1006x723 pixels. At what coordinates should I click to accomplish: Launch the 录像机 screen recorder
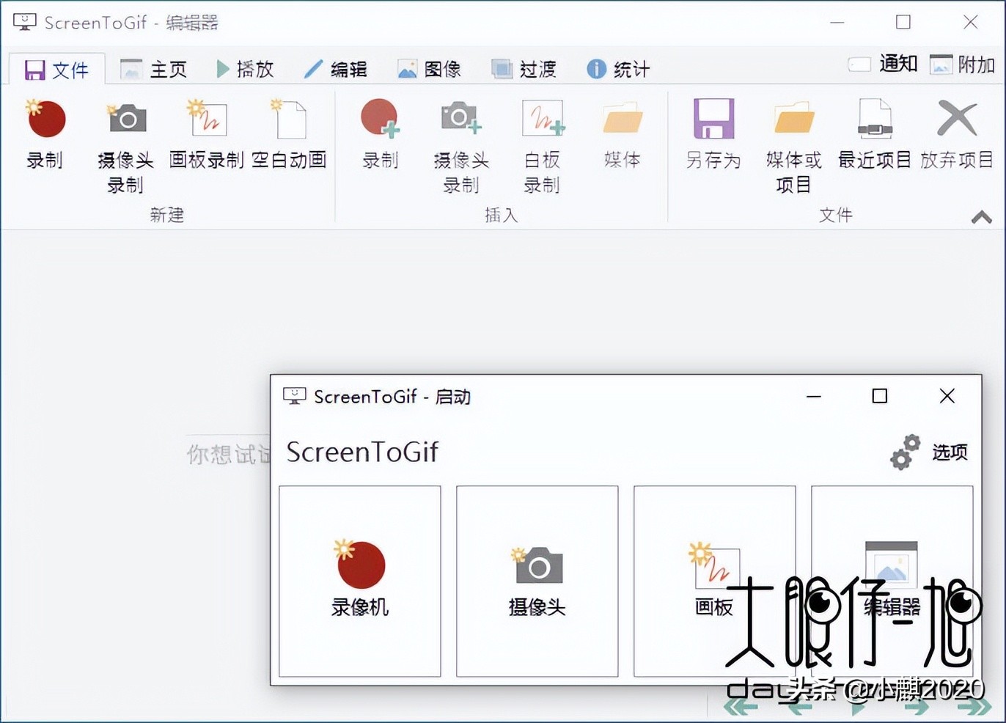[359, 579]
